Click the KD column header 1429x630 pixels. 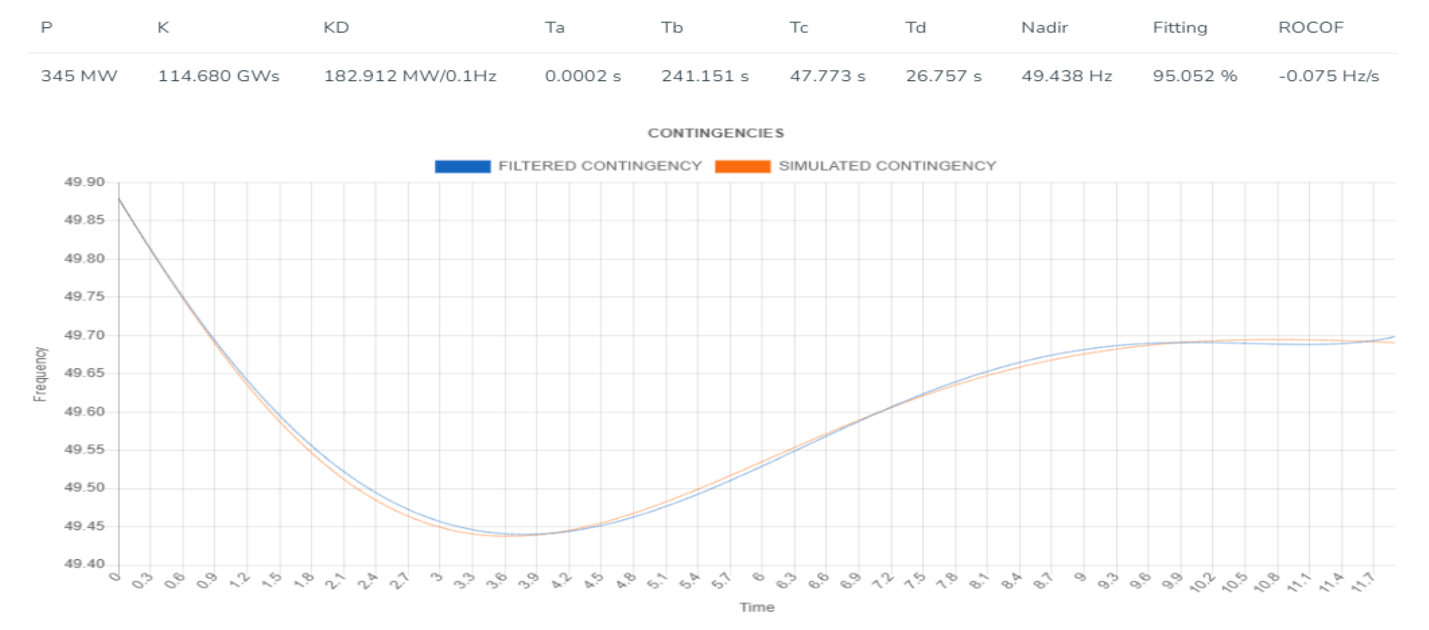point(336,27)
